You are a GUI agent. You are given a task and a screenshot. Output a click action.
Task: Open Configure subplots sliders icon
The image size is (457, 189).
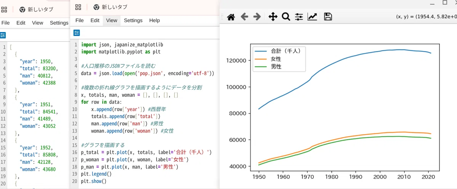(299, 17)
